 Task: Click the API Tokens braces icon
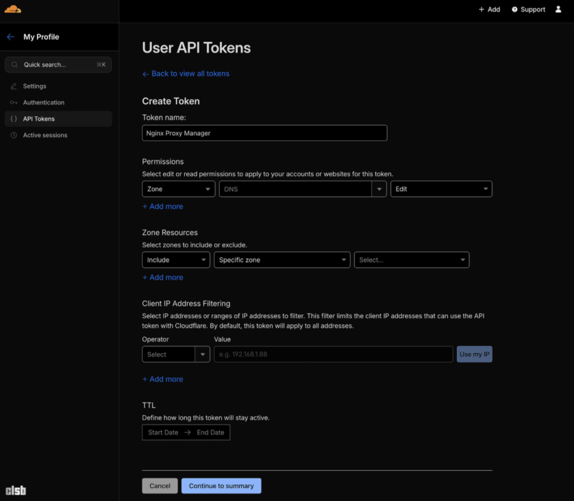coord(15,119)
